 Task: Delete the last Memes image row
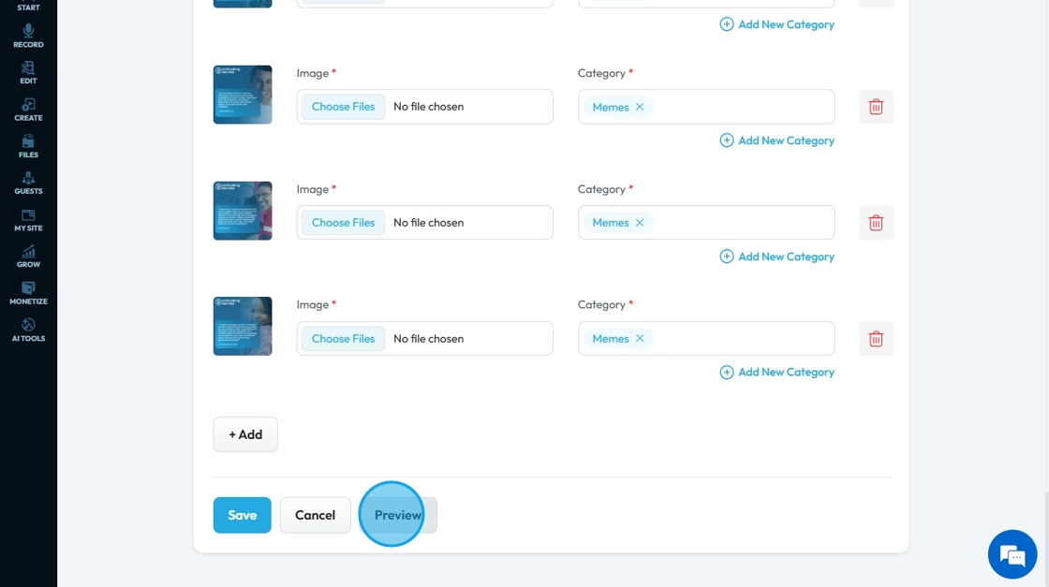click(x=876, y=339)
